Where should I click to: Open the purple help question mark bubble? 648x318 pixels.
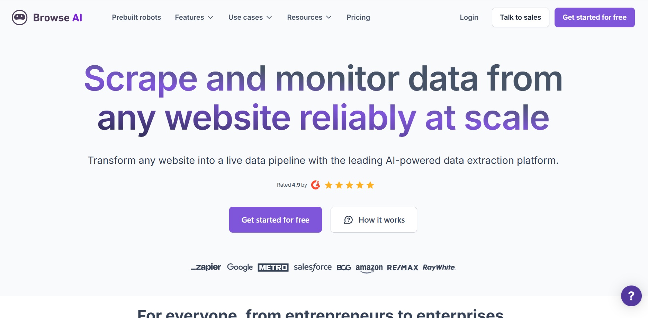click(631, 296)
